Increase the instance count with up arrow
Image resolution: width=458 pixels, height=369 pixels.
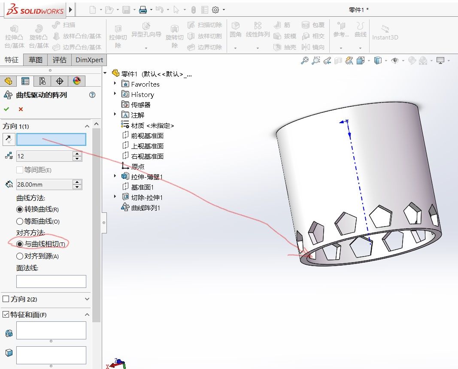point(77,154)
